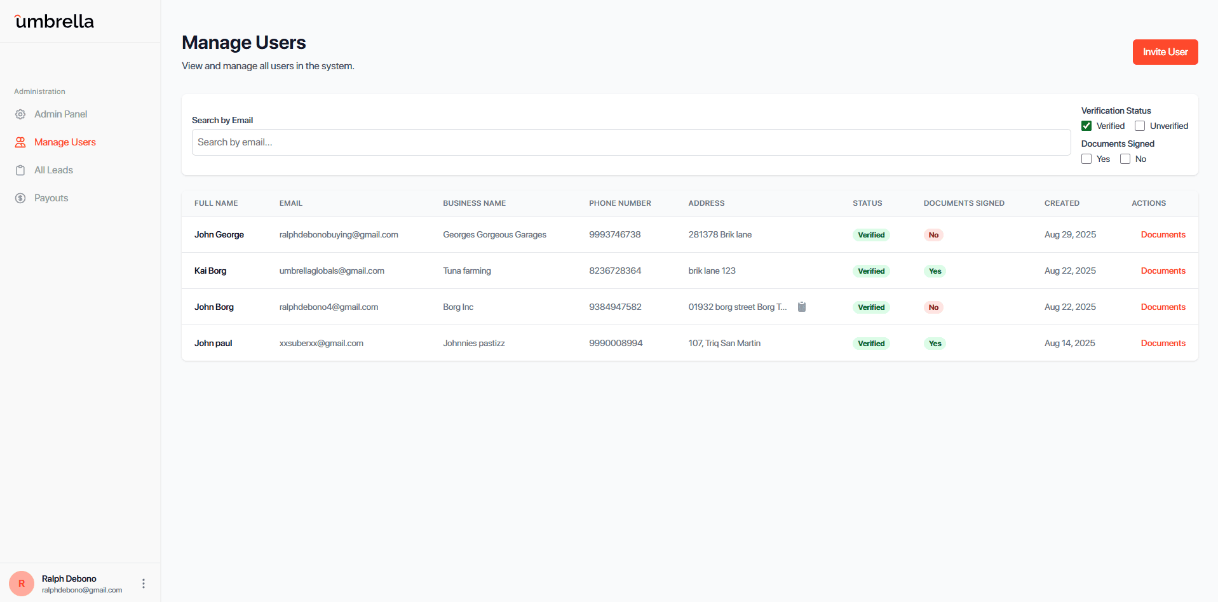
Task: Uncheck the Verified status filter
Action: (x=1086, y=125)
